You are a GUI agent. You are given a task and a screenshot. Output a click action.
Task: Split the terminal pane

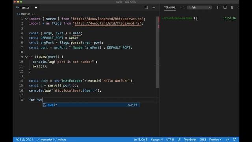[x=225, y=7]
